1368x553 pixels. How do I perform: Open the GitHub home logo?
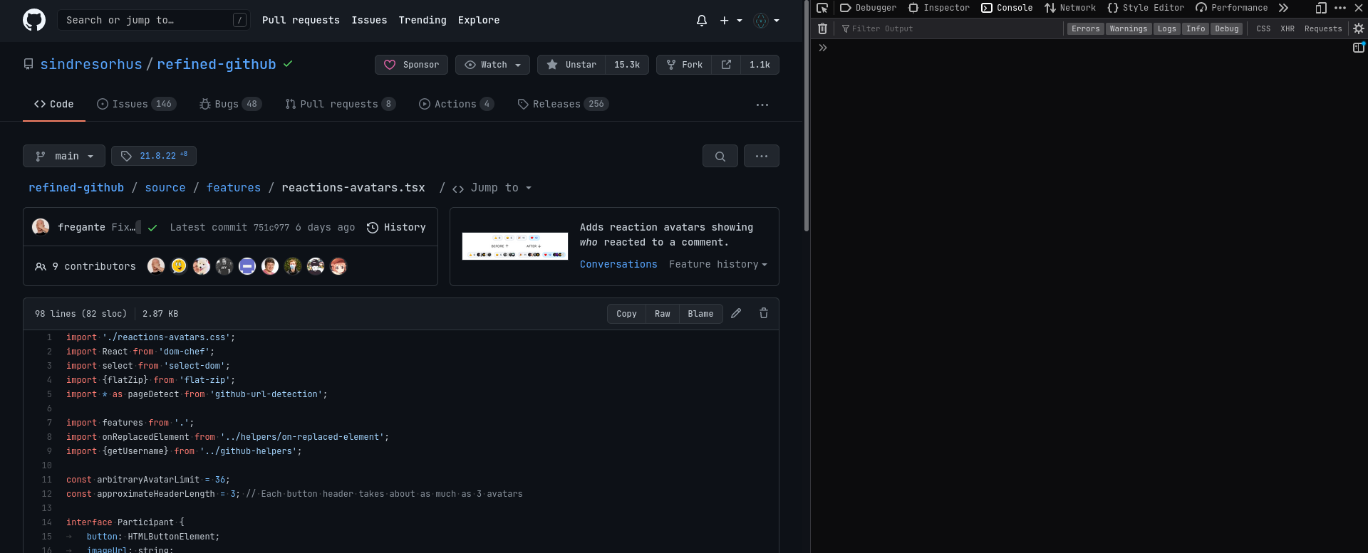pos(34,20)
